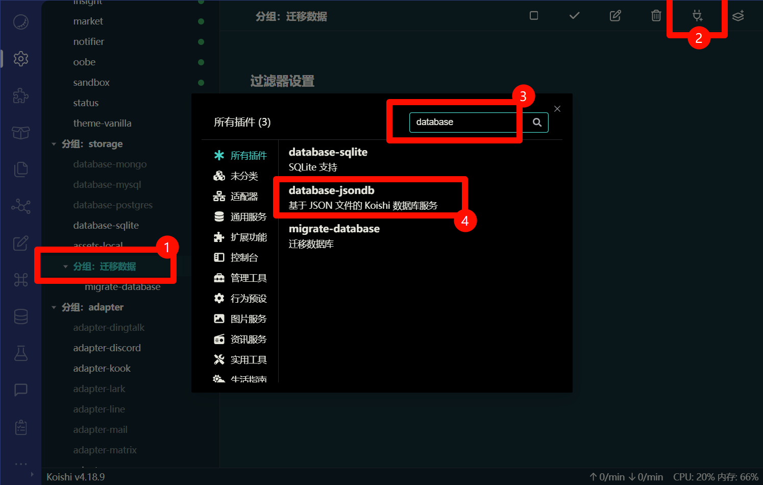
Task: Click the add plugin plug icon
Action: tap(697, 16)
